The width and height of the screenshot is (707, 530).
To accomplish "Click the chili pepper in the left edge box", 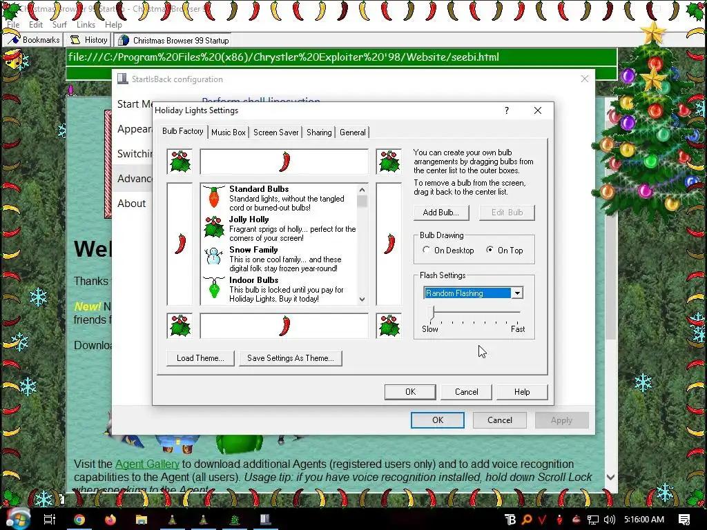I will (180, 244).
